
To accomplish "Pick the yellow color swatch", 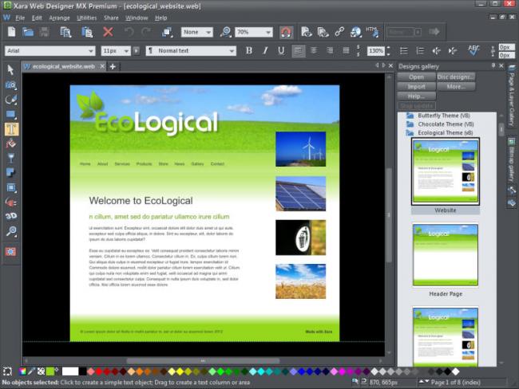I will (x=180, y=371).
